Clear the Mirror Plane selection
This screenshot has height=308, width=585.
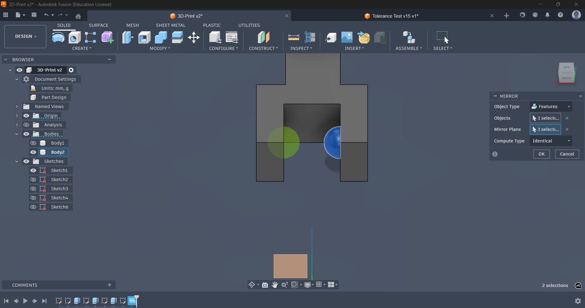pyautogui.click(x=567, y=129)
